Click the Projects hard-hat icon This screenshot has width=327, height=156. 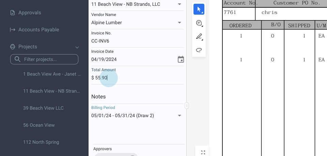pos(13,47)
